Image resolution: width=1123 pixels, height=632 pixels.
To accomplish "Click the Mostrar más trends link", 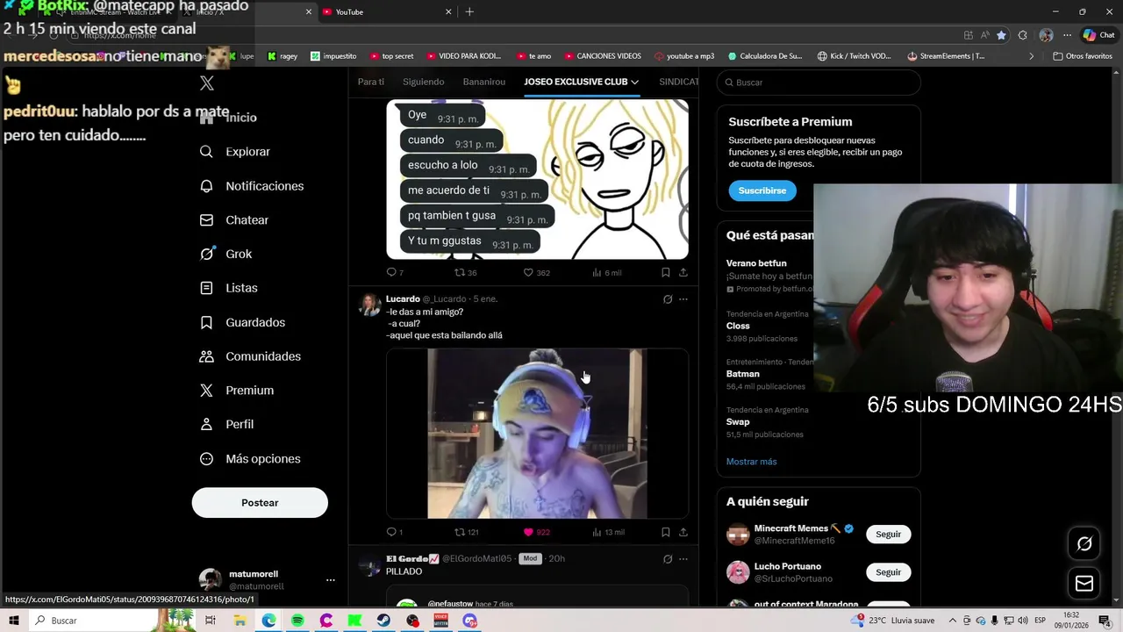I will coord(751,462).
